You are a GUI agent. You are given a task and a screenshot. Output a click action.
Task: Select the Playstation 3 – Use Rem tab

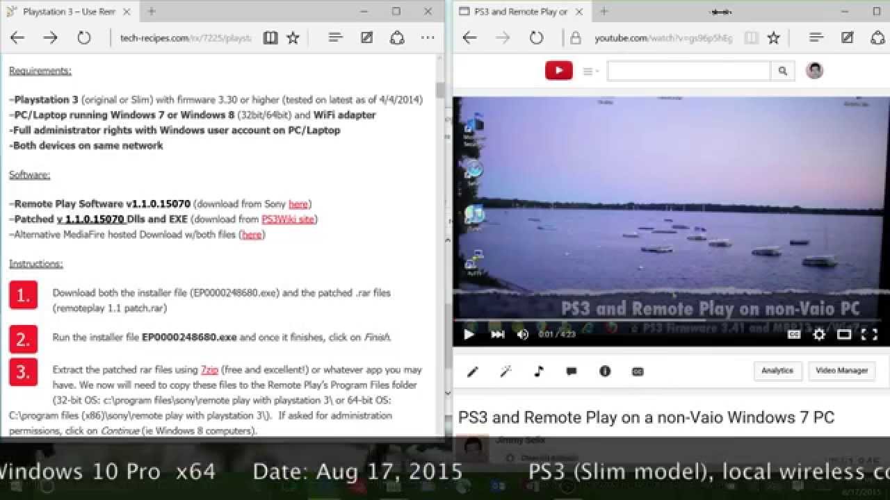(x=70, y=11)
